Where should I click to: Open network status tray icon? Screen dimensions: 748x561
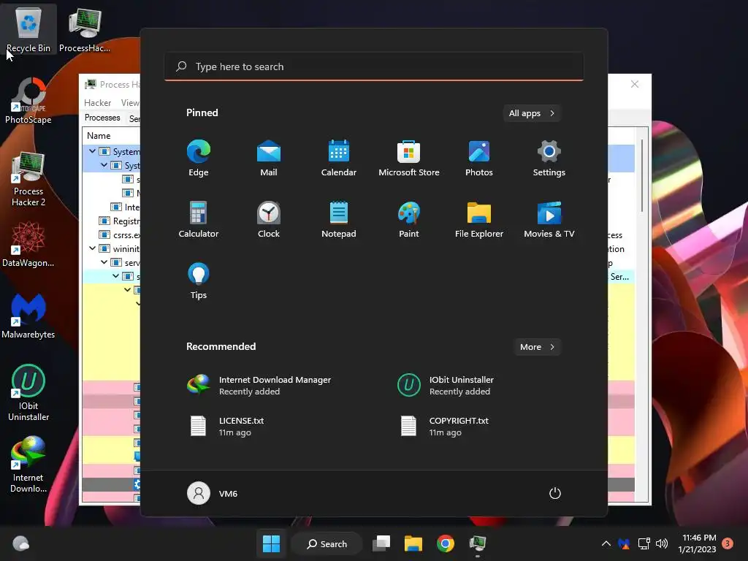[644, 543]
